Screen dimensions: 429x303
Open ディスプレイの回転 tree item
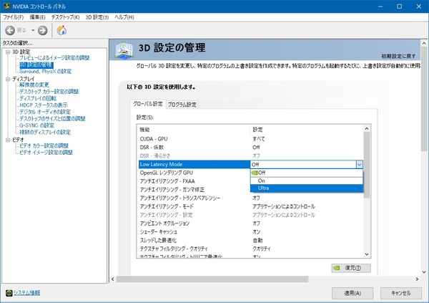38,98
